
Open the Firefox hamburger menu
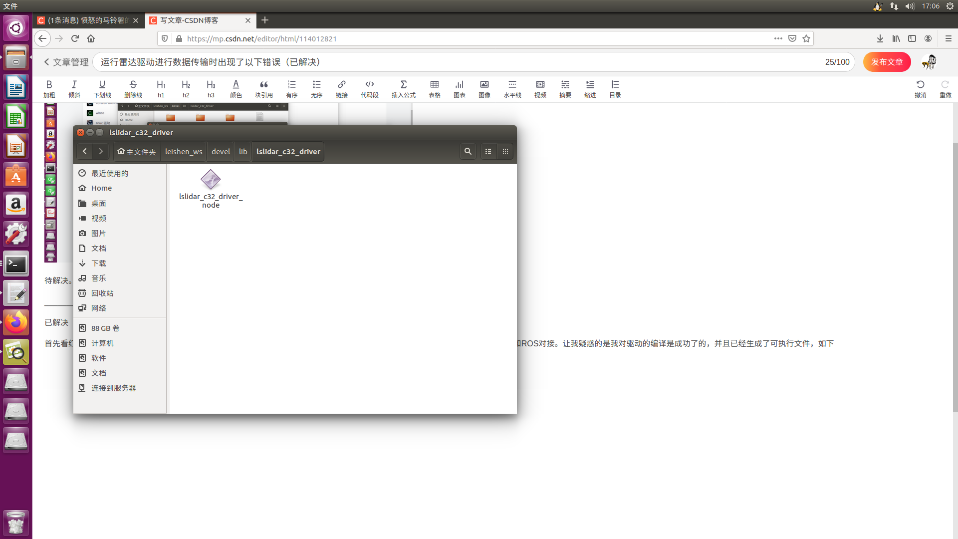[x=949, y=38]
